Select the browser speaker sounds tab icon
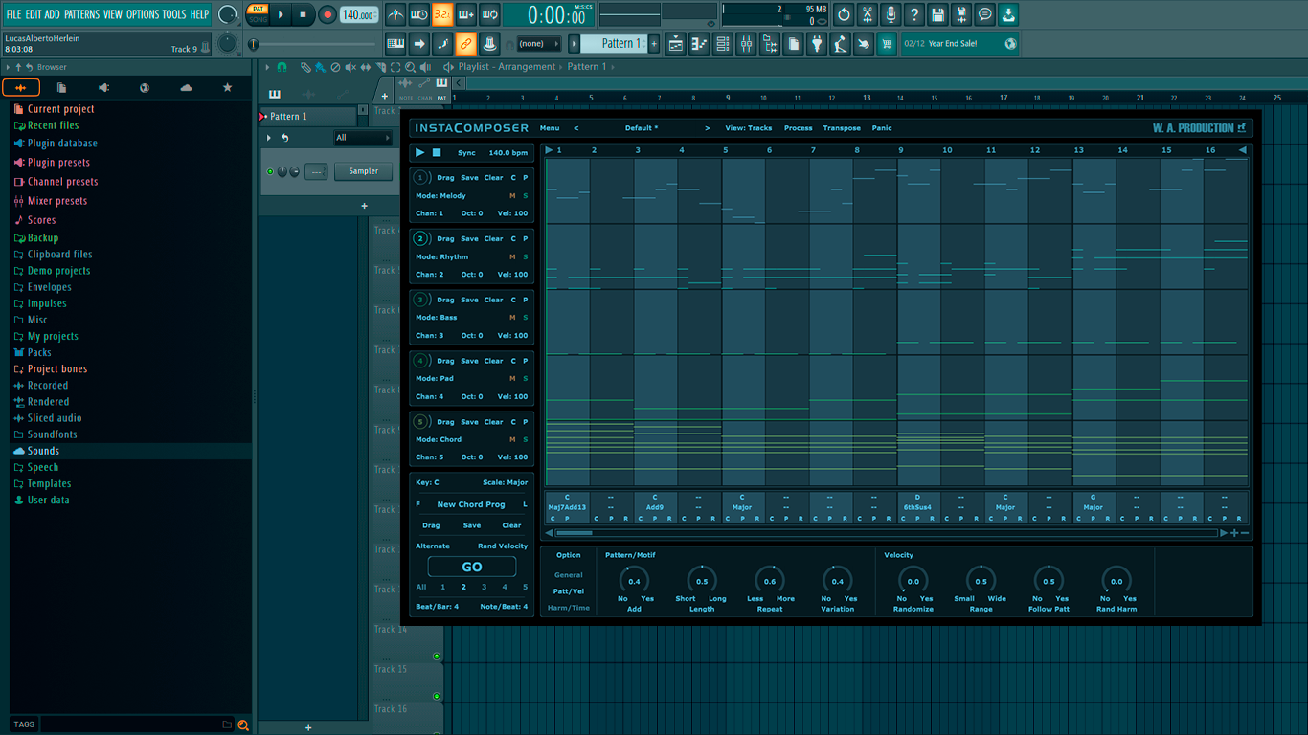Screen dimensions: 1308x735 pos(103,87)
